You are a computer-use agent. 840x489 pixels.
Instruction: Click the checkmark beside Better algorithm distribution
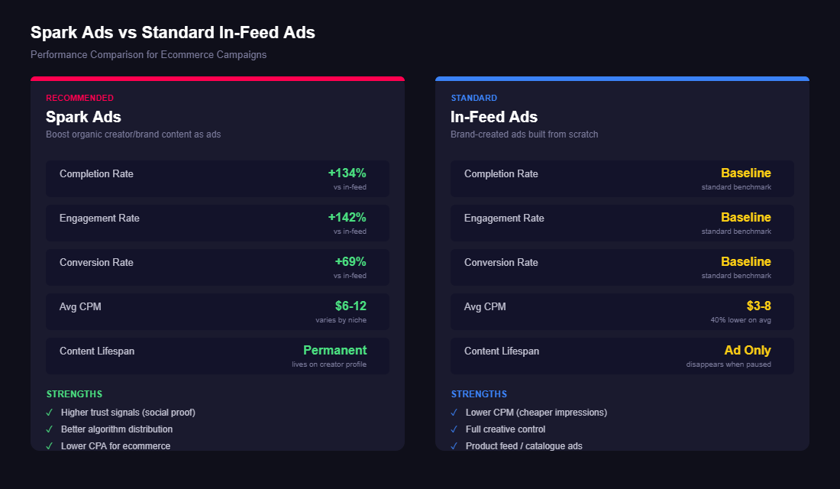tap(49, 429)
